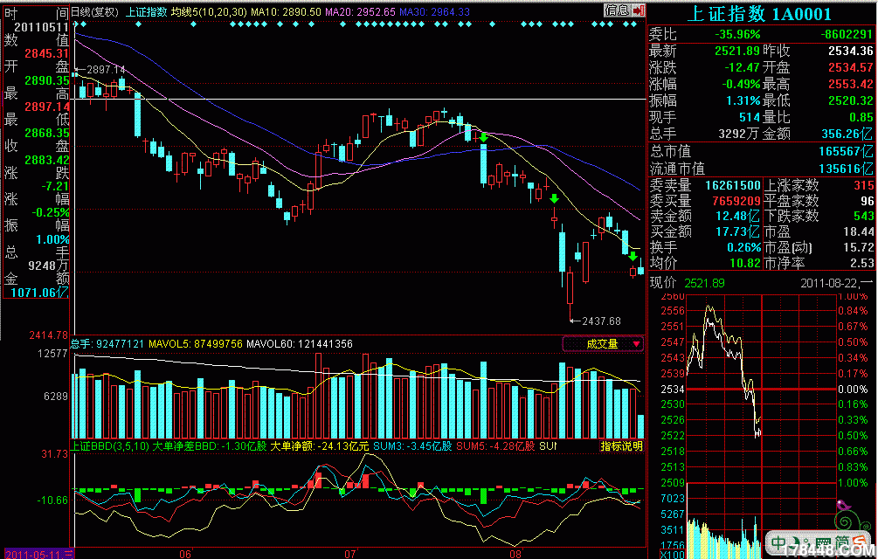Click the 市盈 value 18.44
Screen dimensions: 878x559
(858, 231)
